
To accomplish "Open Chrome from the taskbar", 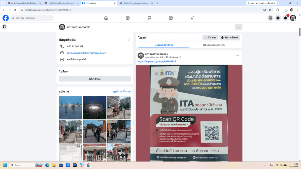I will click(88, 165).
